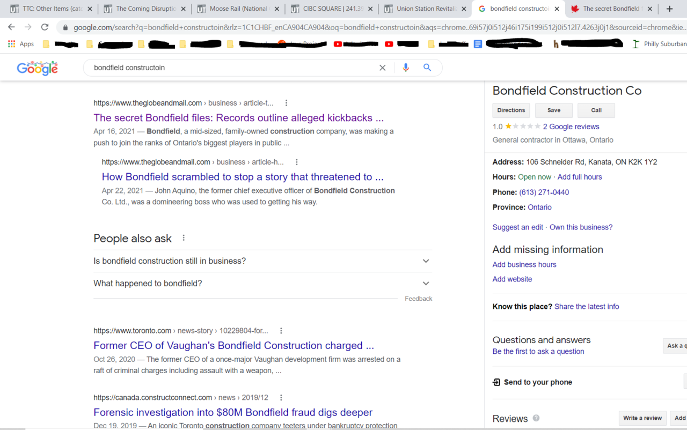Switch to Union Station Revitalization tab
687x430 pixels.
click(424, 9)
